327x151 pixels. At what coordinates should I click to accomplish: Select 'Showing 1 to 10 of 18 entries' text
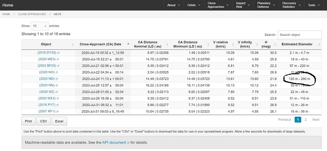46,34
